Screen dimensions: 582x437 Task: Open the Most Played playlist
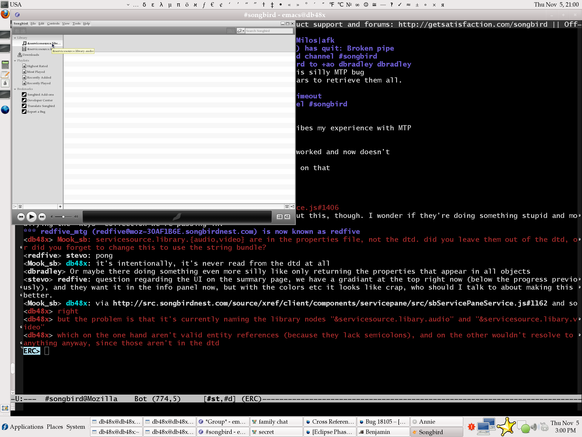pyautogui.click(x=34, y=72)
